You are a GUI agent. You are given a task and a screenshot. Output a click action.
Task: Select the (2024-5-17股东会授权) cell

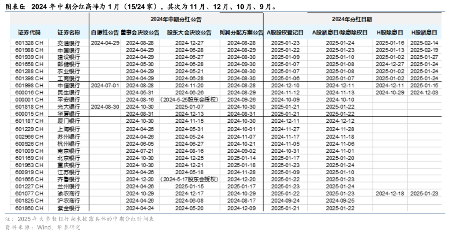coord(189,179)
